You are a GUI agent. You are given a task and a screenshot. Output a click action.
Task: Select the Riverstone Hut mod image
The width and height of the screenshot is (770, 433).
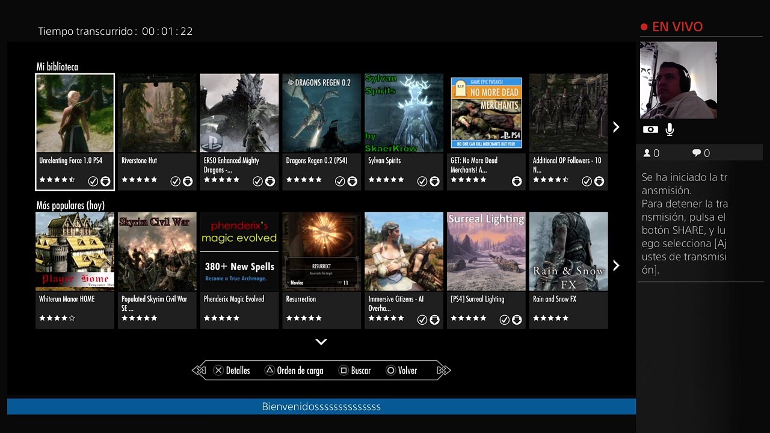pos(157,113)
